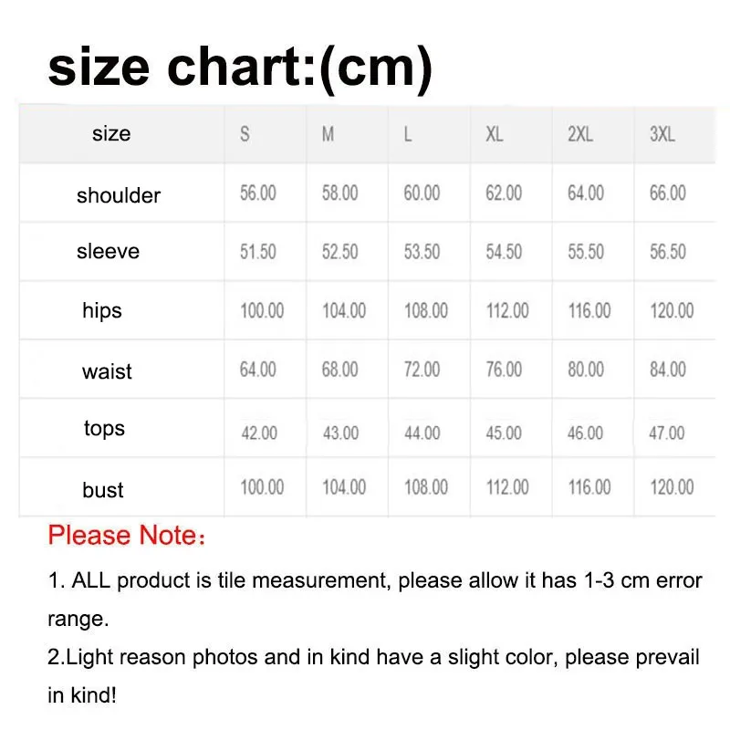
Task: Select sleeve value 53.50 for size L
Action: point(422,252)
